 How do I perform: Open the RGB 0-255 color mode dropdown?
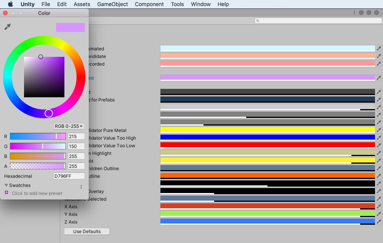(69, 126)
